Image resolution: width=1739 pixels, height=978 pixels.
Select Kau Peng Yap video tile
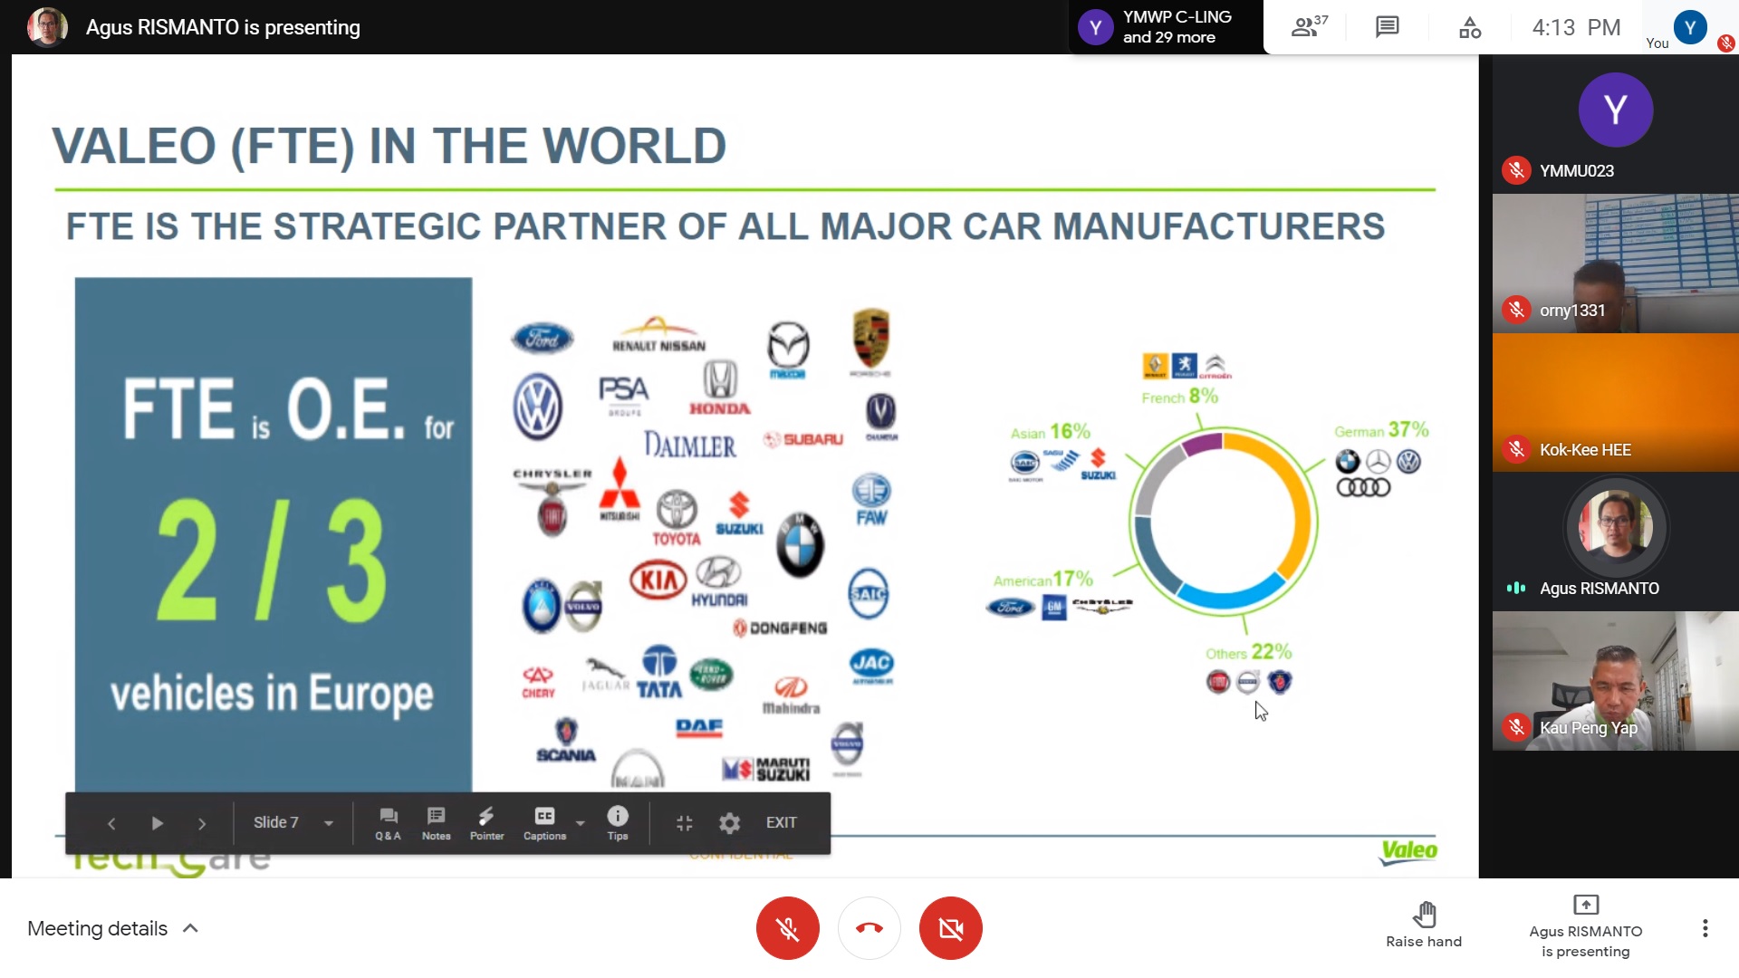point(1615,681)
